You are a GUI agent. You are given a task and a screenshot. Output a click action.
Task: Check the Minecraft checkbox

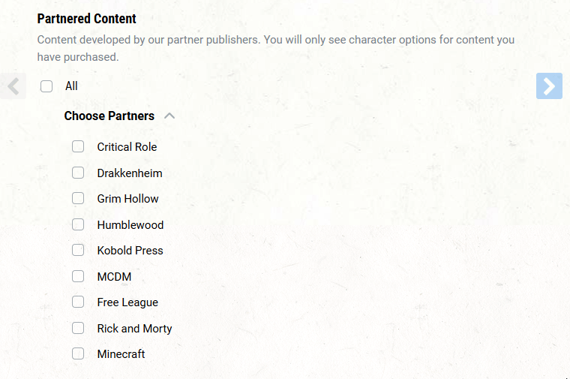pos(78,354)
